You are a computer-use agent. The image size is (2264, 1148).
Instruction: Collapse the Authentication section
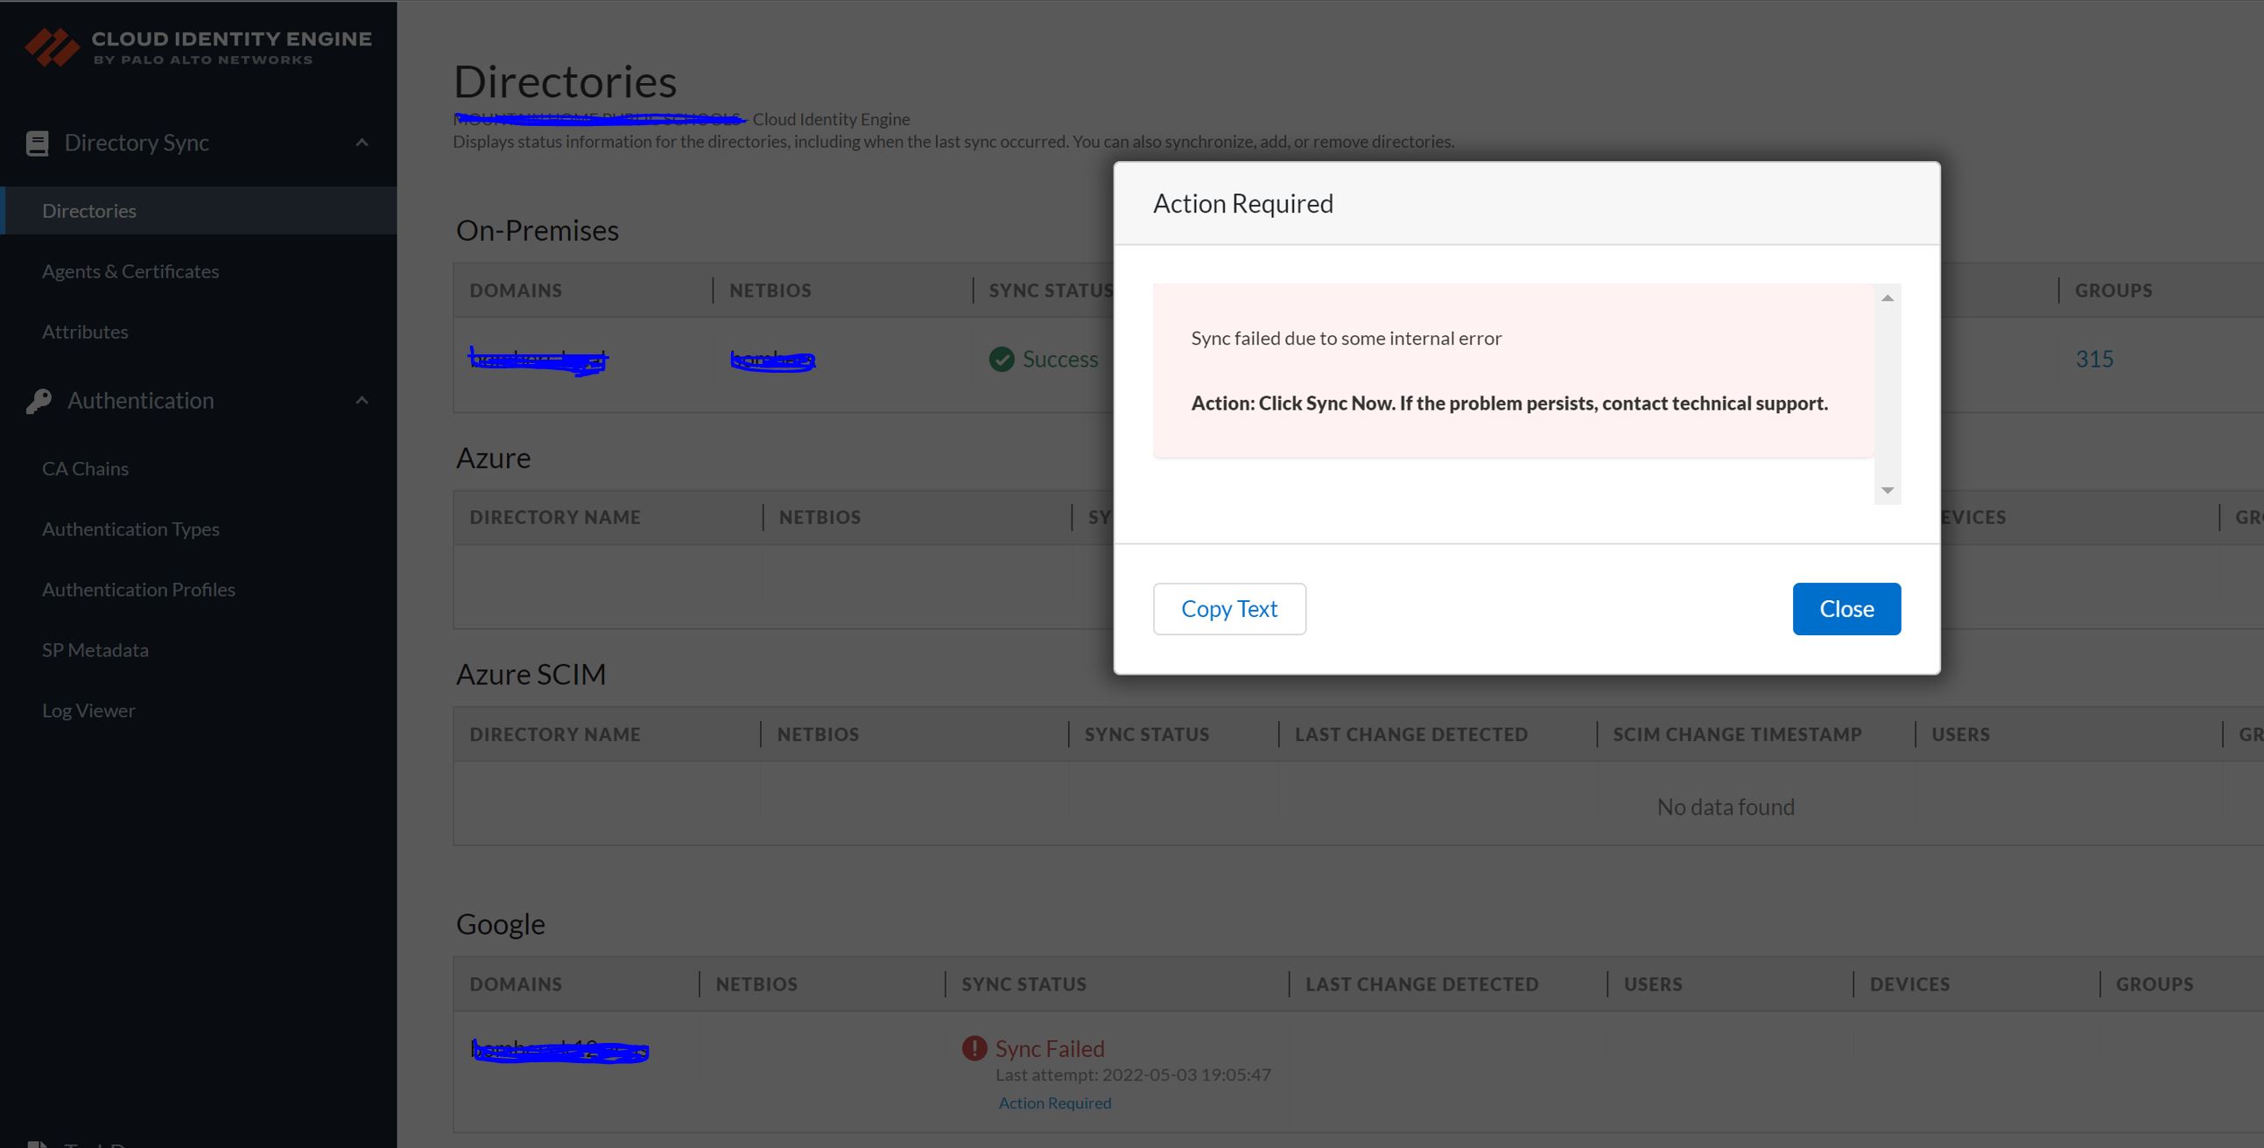tap(362, 401)
